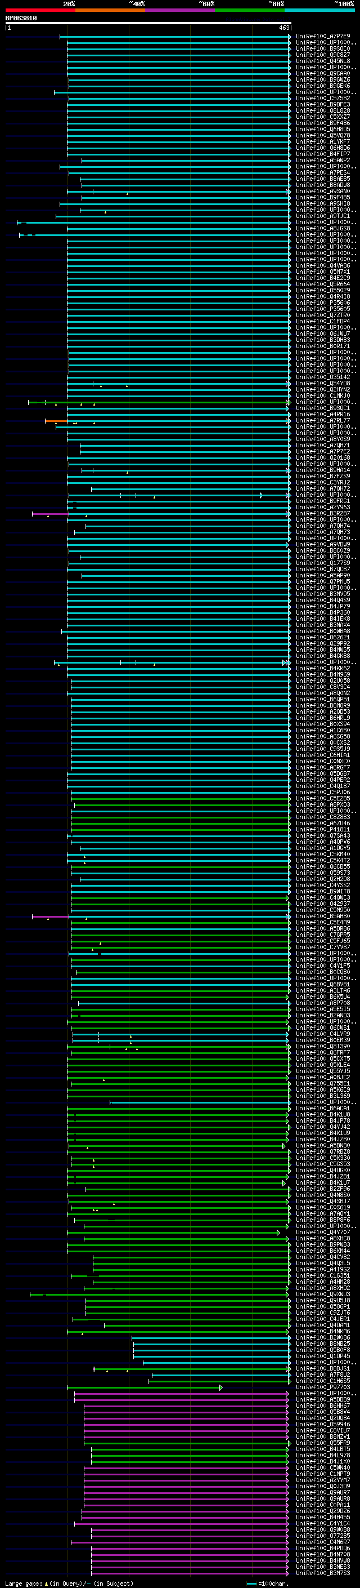Click the label UniRef100_B6QP51
The width and height of the screenshot is (360, 1588).
click(323, 700)
